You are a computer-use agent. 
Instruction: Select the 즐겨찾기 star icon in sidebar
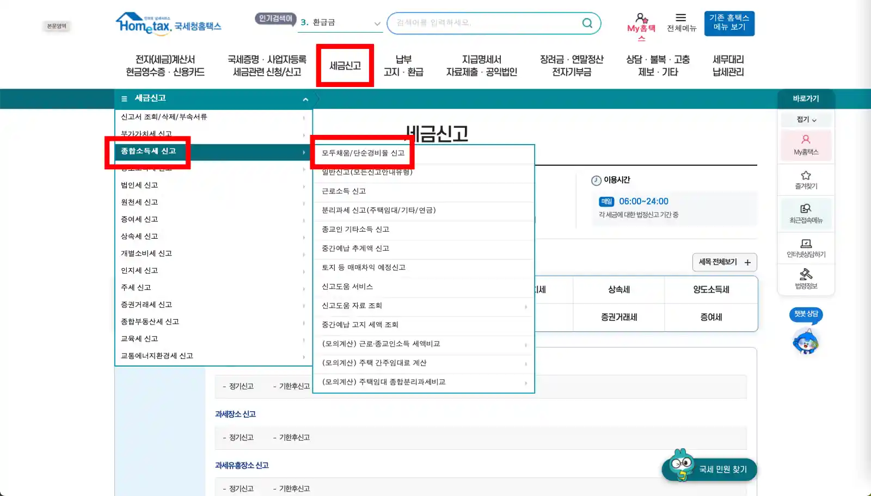pos(806,179)
